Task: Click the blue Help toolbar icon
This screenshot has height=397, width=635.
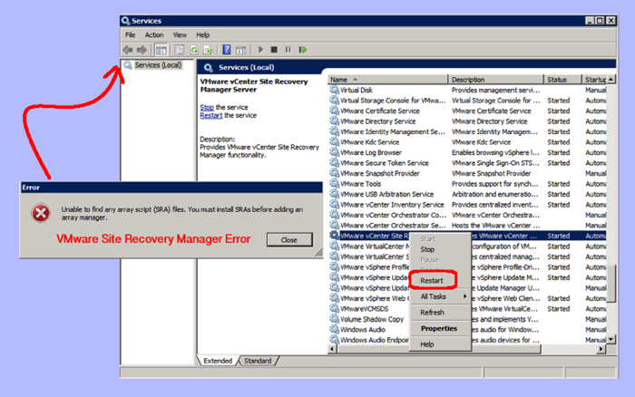Action: coord(227,50)
